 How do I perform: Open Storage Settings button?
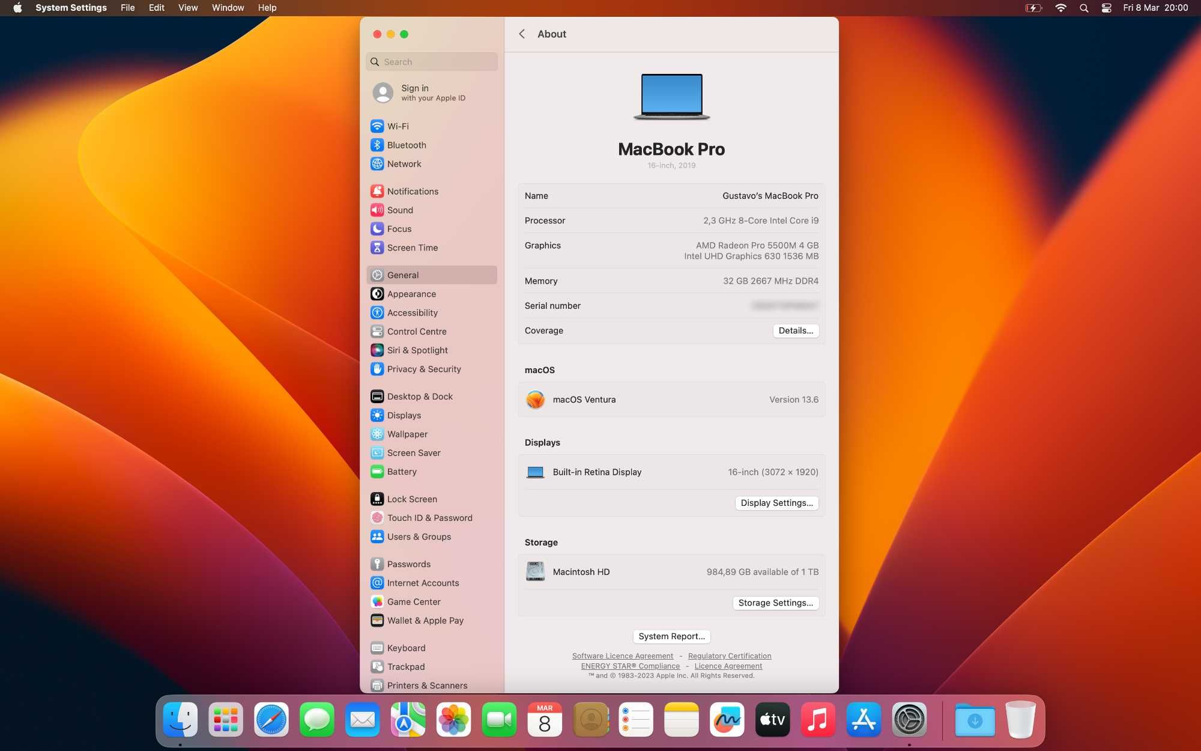point(775,603)
